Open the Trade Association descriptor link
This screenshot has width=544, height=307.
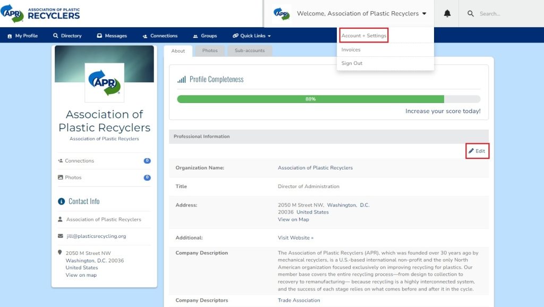[299, 300]
